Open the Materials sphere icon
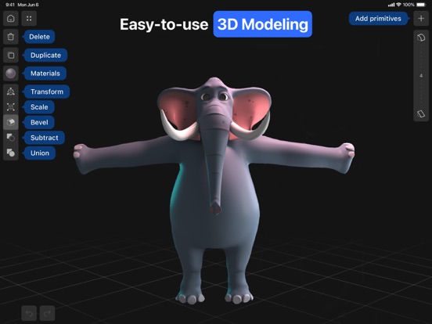The image size is (432, 324). pos(11,74)
